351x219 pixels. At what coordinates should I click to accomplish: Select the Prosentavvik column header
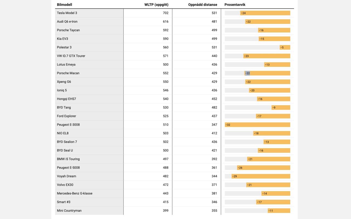(235, 5)
